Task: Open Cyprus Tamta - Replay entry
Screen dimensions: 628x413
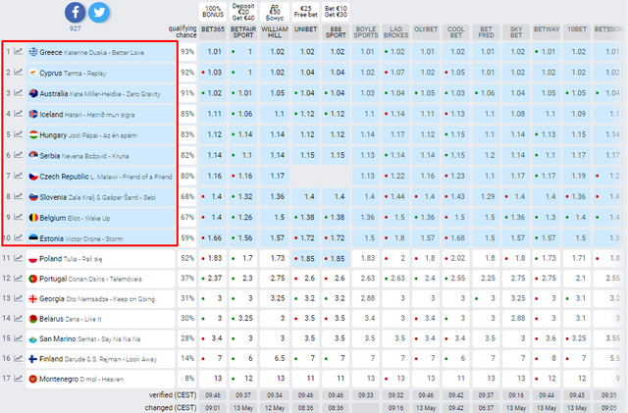Action: [x=74, y=73]
